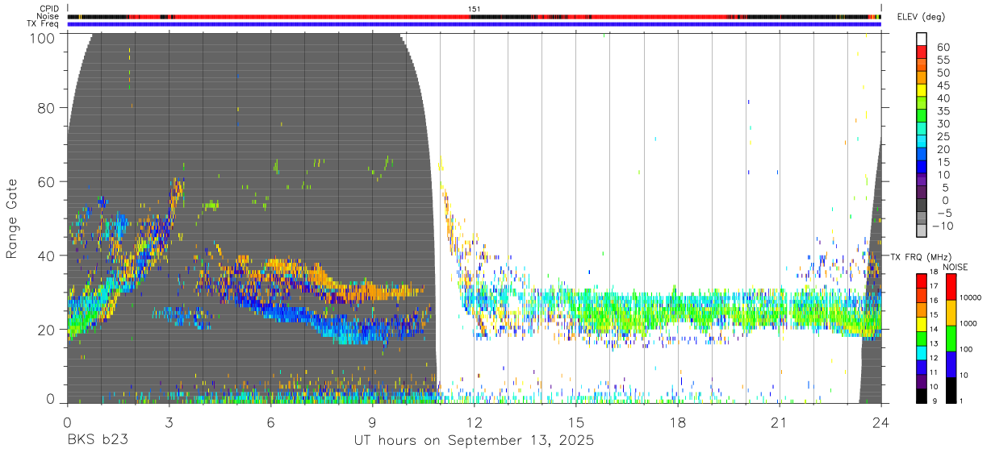Click the TX Freq row label
This screenshot has height=457, width=991.
point(44,23)
